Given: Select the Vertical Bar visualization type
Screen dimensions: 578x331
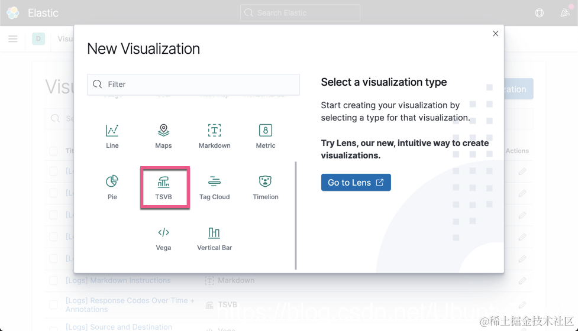Looking at the screenshot, I should (214, 239).
